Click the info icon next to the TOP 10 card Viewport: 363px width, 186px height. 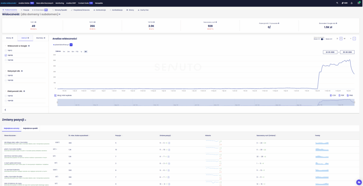95,22
